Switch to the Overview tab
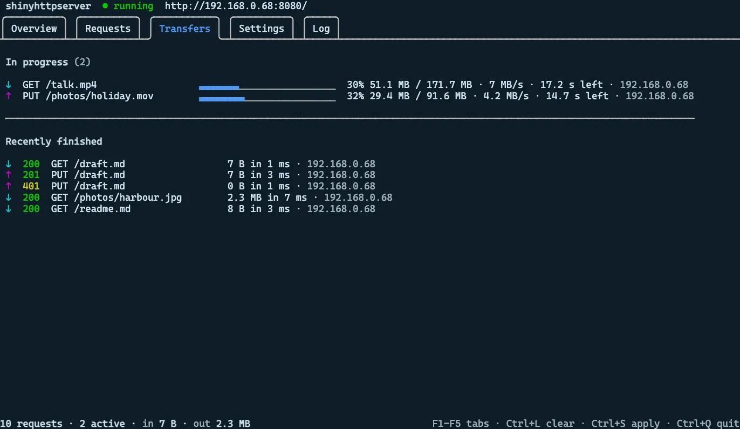The height and width of the screenshot is (429, 740). tap(34, 29)
